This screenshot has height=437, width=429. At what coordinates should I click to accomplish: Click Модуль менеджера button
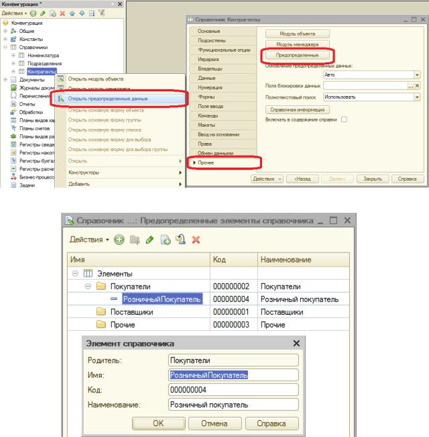pos(297,44)
